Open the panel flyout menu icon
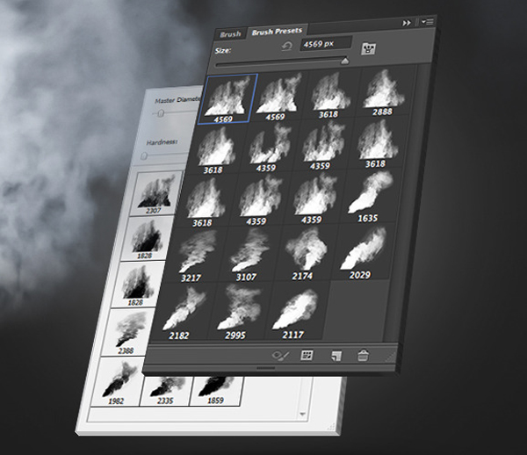527x455 pixels. pos(428,21)
